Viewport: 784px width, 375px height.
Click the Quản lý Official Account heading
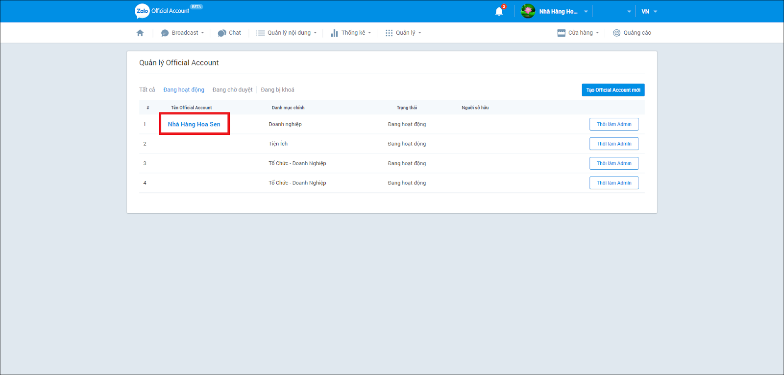point(179,63)
